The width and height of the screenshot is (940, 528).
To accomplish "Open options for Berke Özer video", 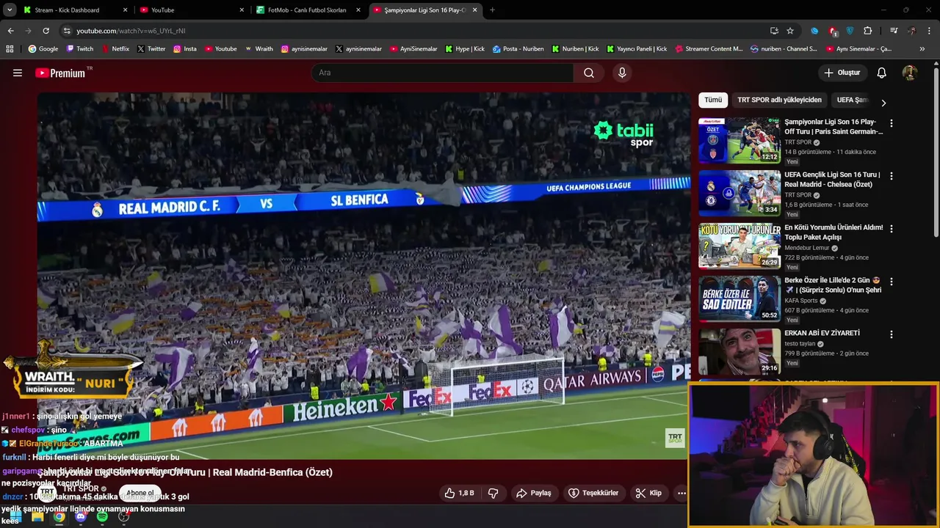I will 892,282.
